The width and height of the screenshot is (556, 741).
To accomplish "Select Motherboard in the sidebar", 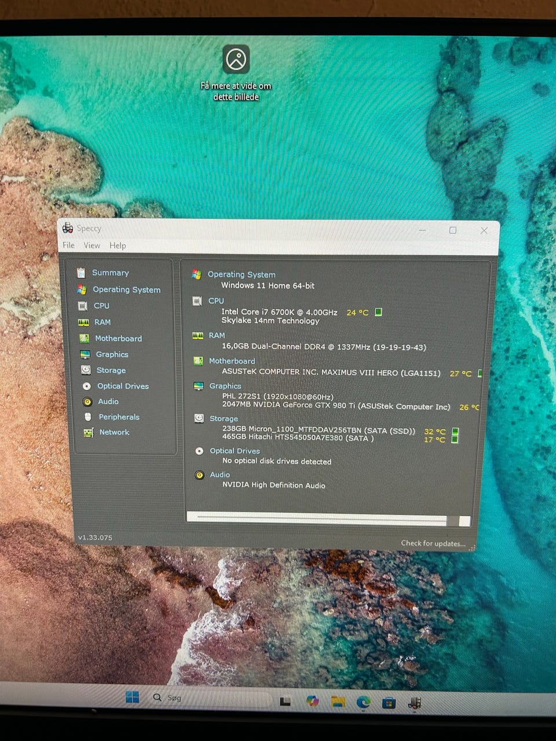I will pyautogui.click(x=118, y=338).
